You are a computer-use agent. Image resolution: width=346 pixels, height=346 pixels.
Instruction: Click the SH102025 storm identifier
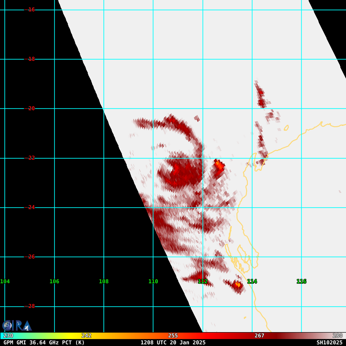[x=329, y=343]
